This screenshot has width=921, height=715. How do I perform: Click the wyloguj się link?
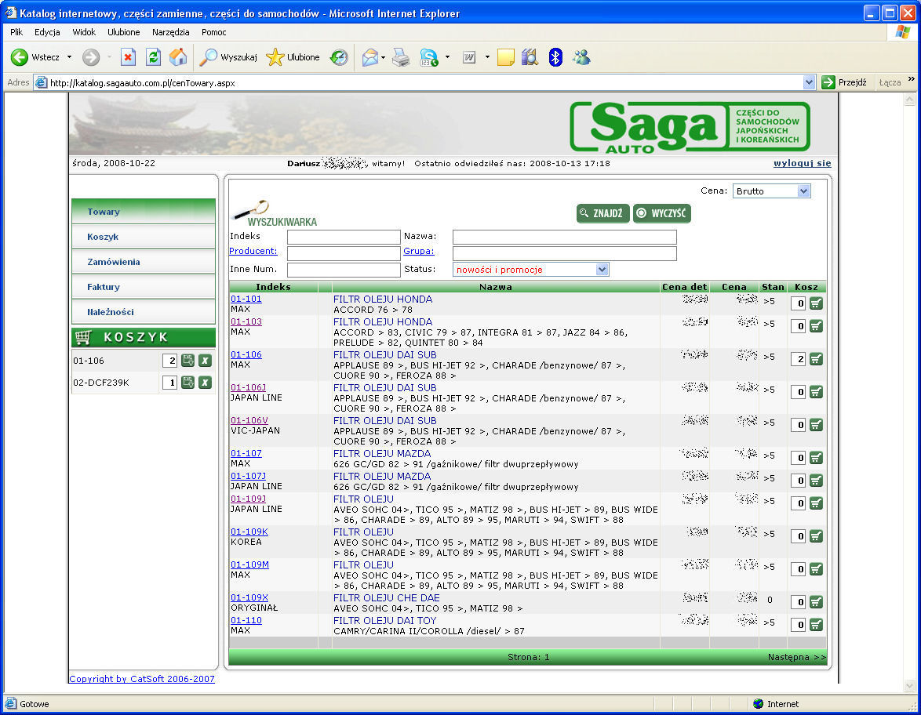click(x=802, y=163)
